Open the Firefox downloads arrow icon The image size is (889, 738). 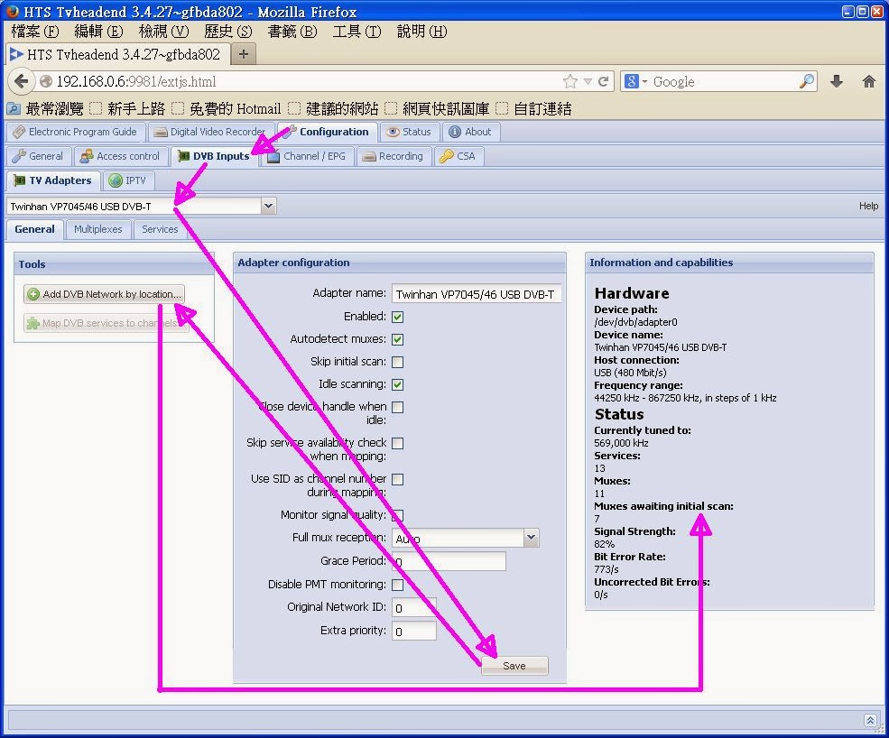(837, 81)
